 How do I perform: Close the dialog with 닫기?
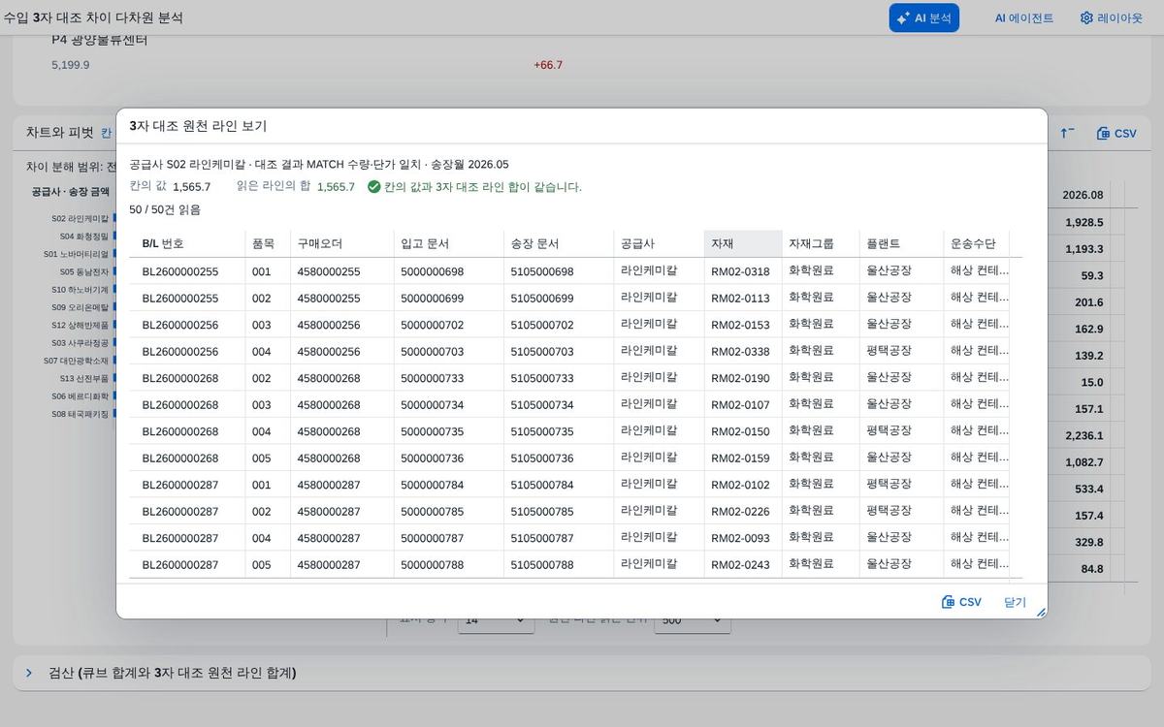(1015, 602)
